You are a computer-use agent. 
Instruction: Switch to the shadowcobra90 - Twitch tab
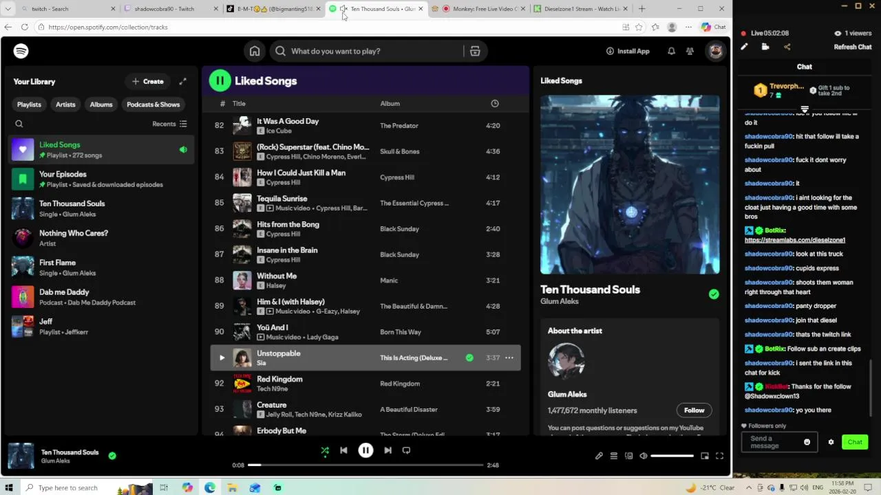pyautogui.click(x=171, y=9)
